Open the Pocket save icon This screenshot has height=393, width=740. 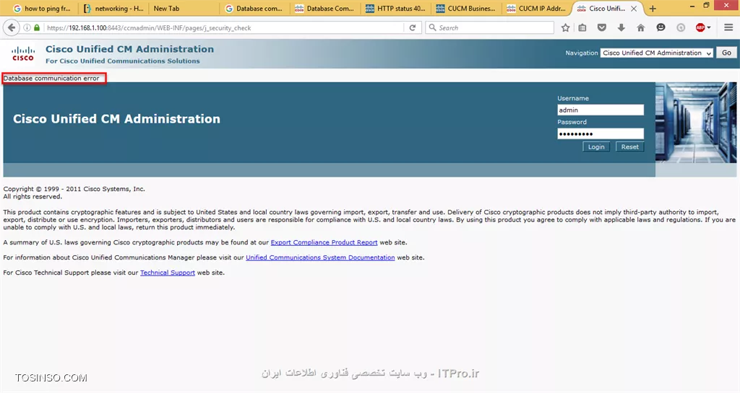pos(602,28)
